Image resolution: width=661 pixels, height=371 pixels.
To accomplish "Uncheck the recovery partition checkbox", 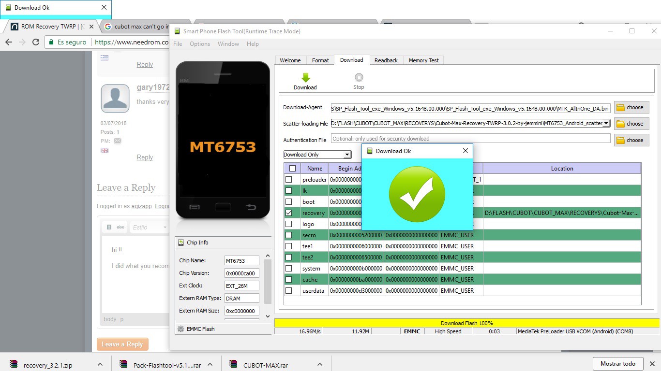I will coord(289,213).
